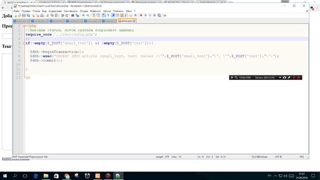
Task: Collapse the if block fold marker on line 5
Action: 24,43
